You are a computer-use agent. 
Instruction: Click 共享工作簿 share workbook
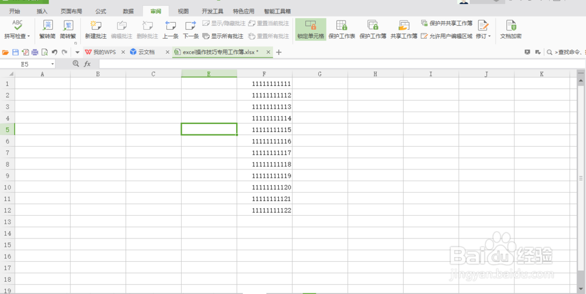(404, 29)
